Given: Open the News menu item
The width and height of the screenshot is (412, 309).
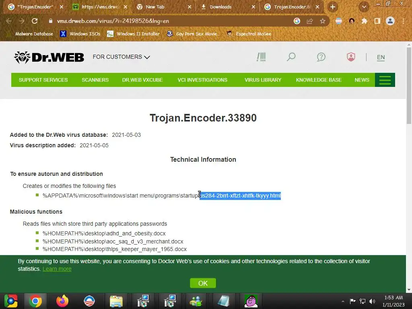Looking at the screenshot, I should [x=362, y=80].
